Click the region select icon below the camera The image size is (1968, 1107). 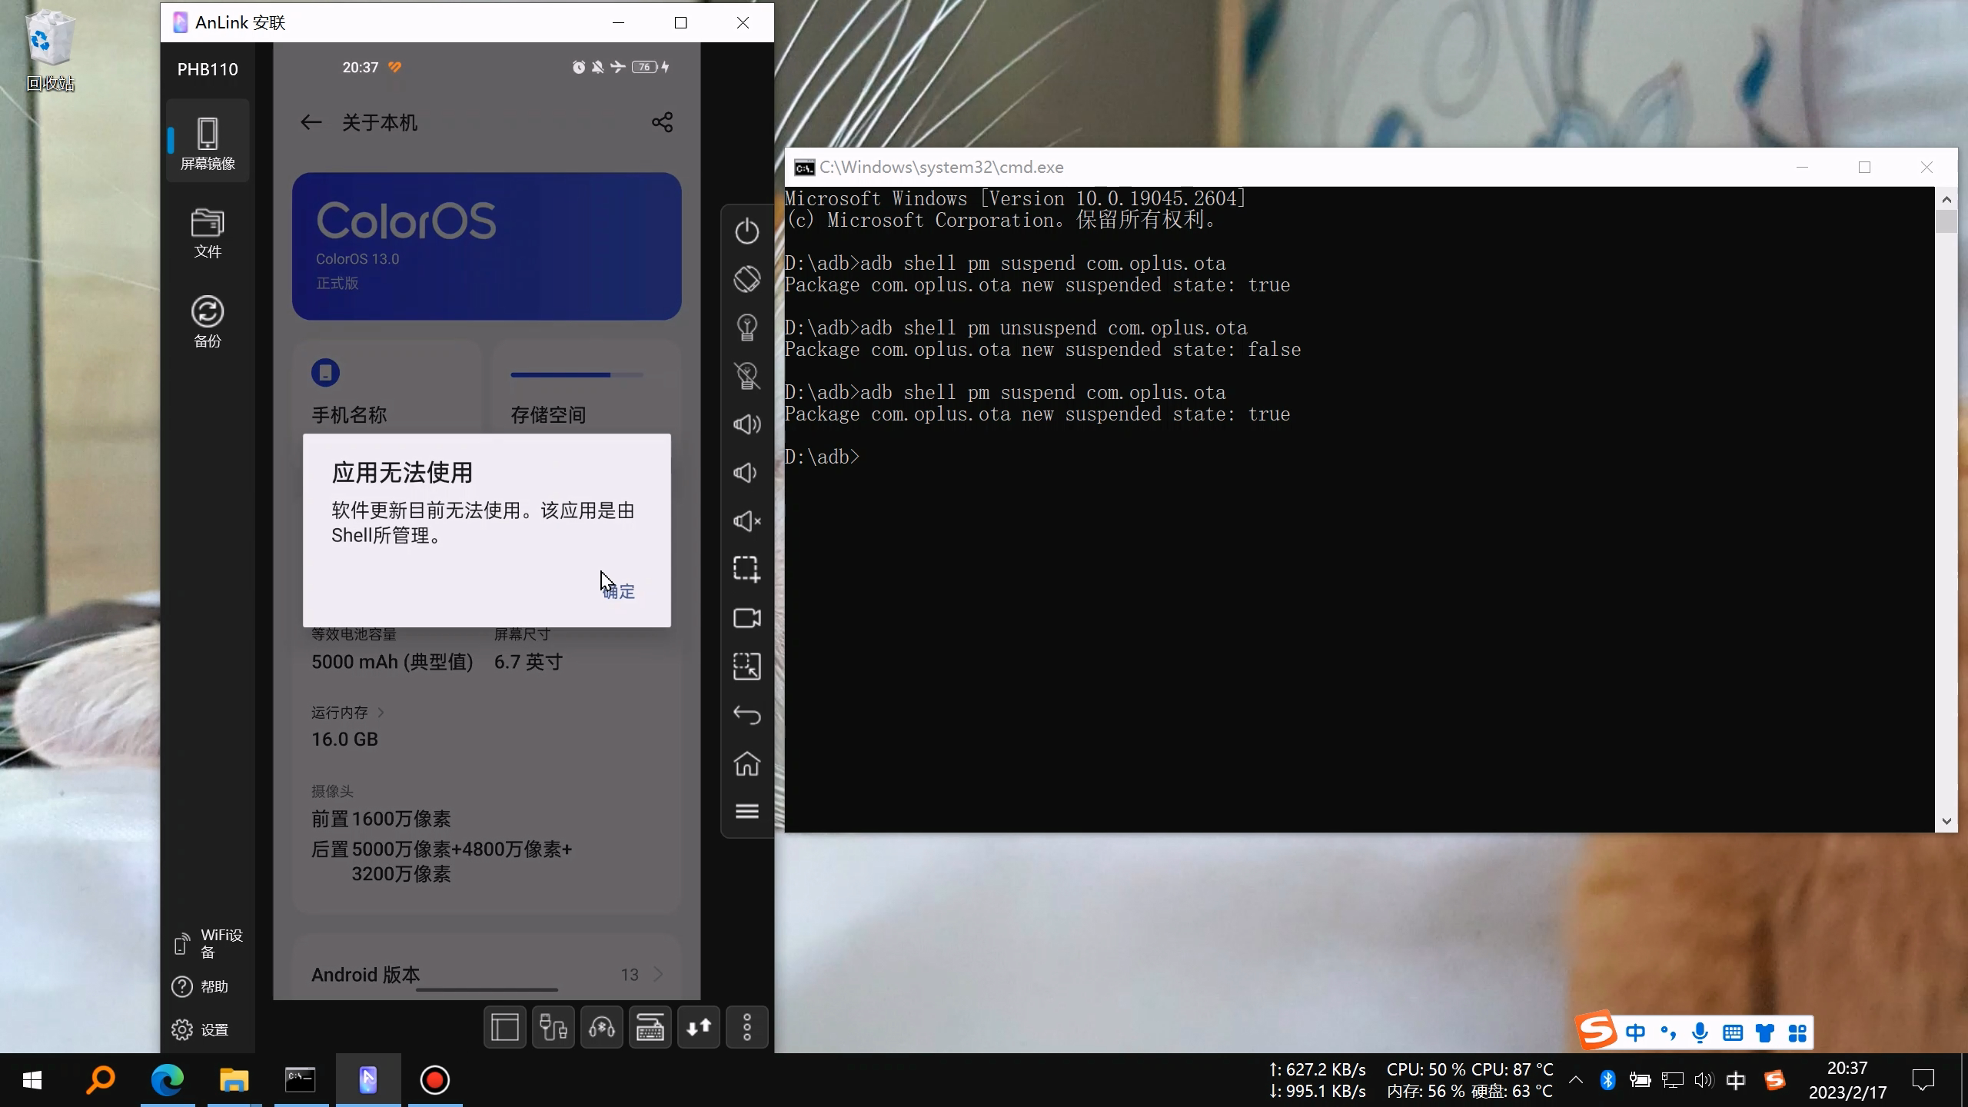pyautogui.click(x=746, y=667)
